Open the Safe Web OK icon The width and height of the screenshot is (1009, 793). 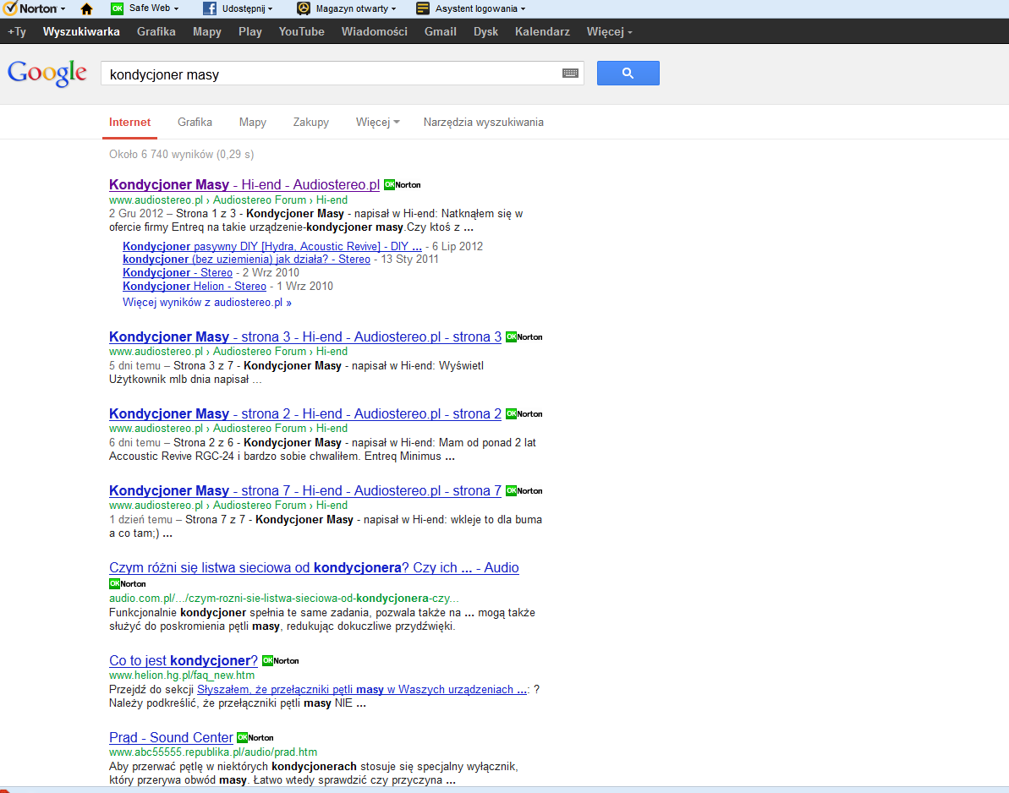coord(117,9)
